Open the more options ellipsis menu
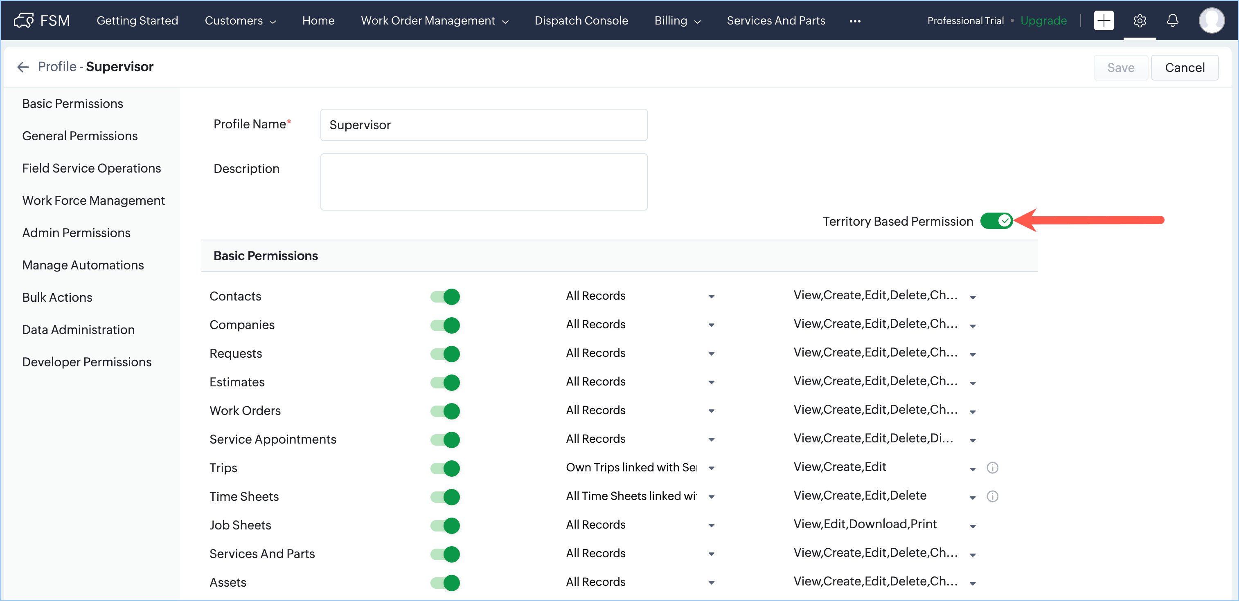 [855, 21]
